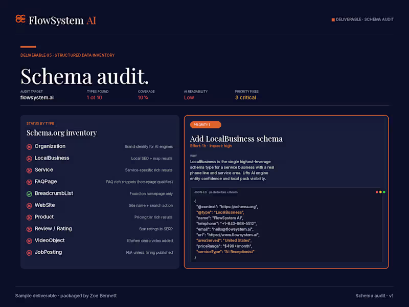Click 'Found on homepage only' description
The height and width of the screenshot is (307, 409).
(151, 194)
